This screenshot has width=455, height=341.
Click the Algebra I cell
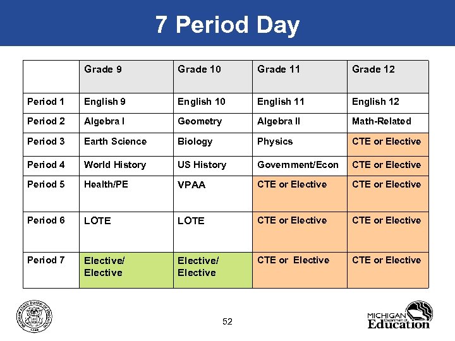click(105, 121)
